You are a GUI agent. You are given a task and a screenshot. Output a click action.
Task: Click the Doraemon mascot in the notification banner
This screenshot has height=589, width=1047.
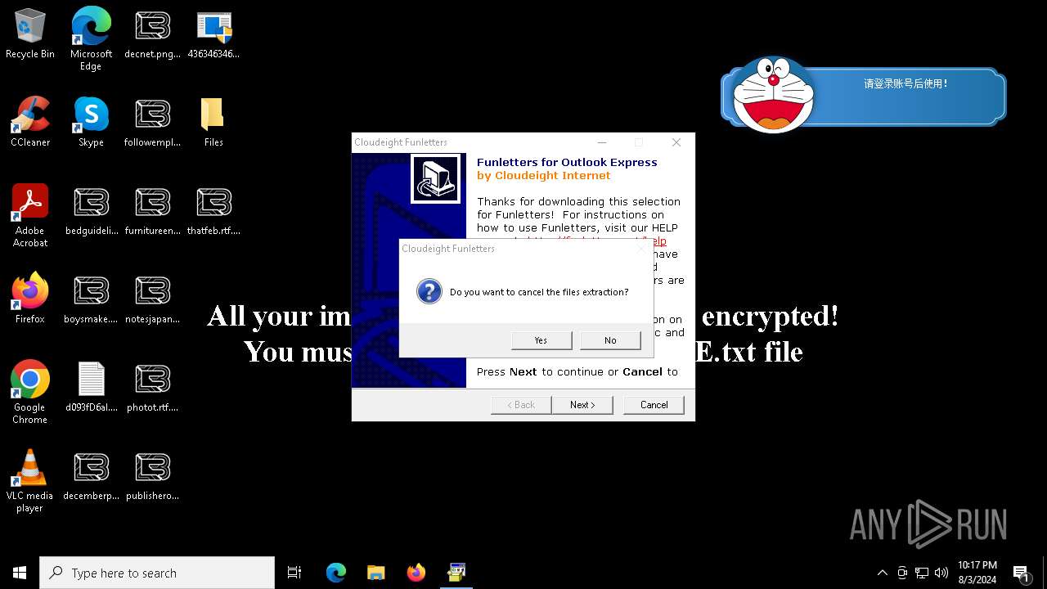pyautogui.click(x=773, y=94)
